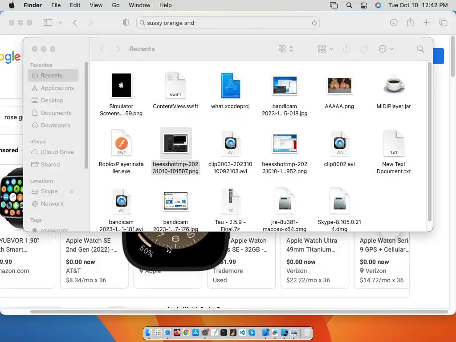Select clip0003-20231010092103.avi file

(x=230, y=152)
